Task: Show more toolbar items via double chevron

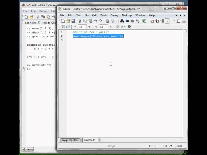Action: point(174,20)
